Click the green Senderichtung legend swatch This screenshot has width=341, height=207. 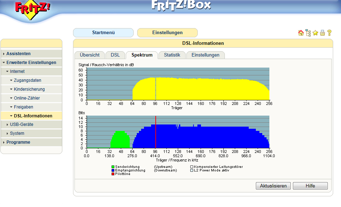tap(113, 167)
